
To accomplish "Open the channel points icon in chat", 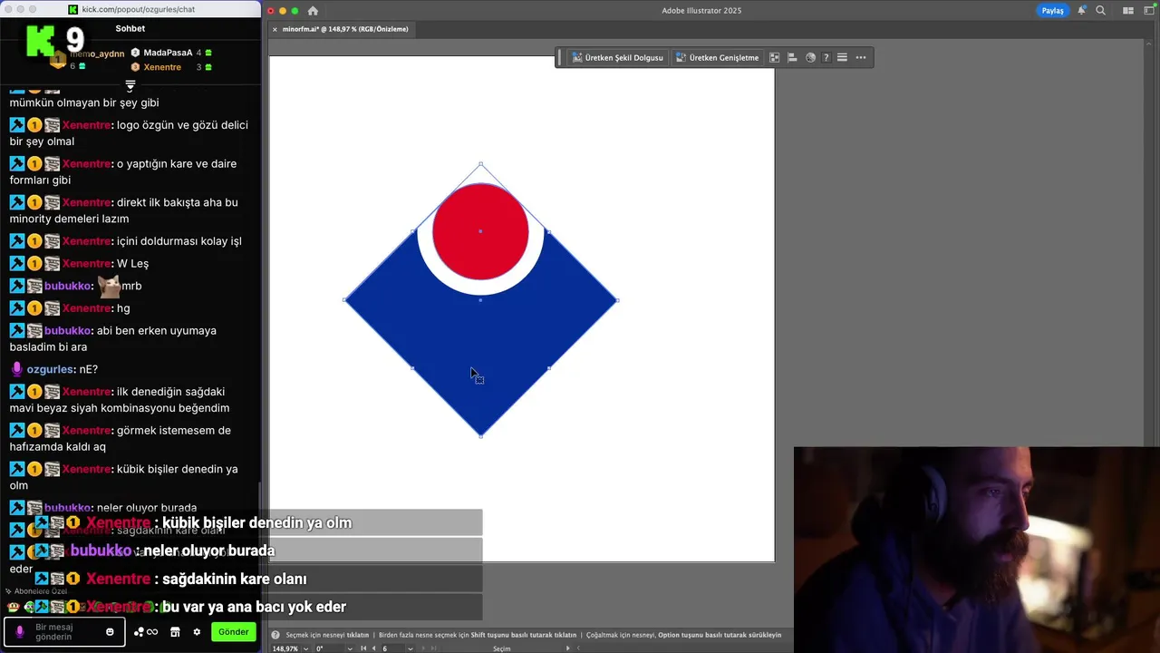I will pos(146,632).
